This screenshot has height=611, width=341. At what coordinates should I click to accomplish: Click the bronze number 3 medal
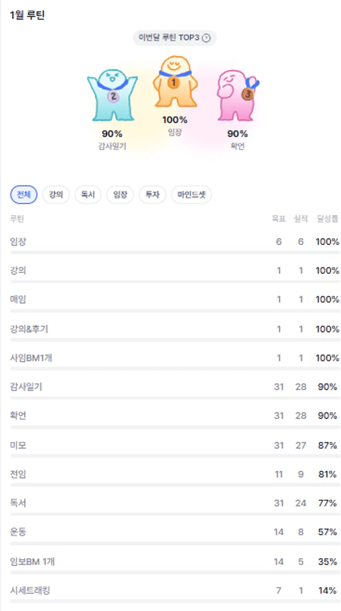pyautogui.click(x=247, y=94)
